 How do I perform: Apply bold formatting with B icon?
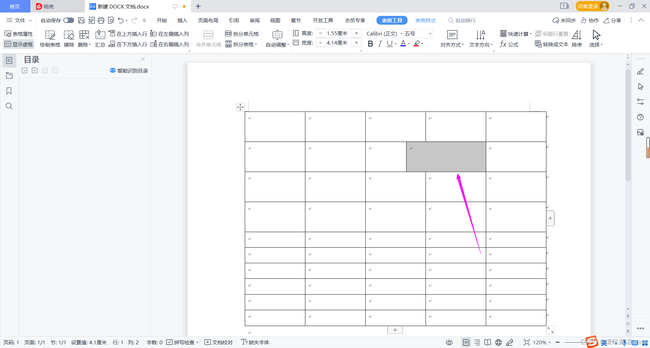[x=370, y=44]
